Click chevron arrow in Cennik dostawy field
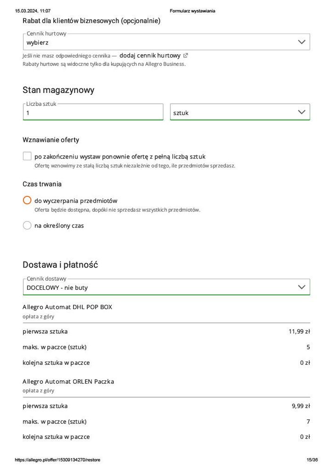Screen dimensions: 332x471 pos(302,287)
